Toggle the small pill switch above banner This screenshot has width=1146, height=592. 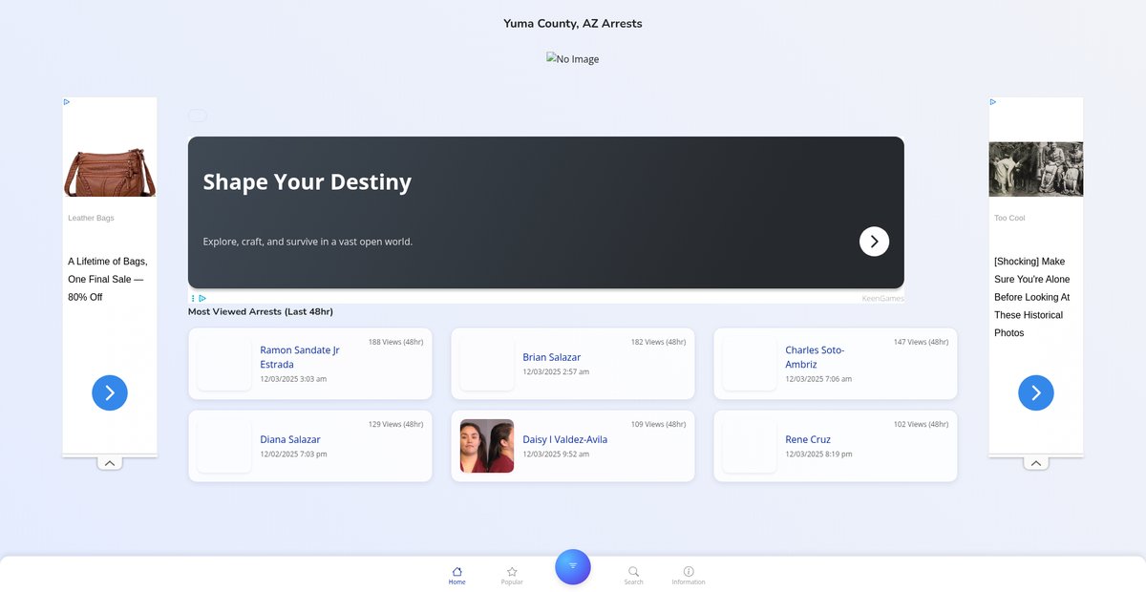click(197, 116)
